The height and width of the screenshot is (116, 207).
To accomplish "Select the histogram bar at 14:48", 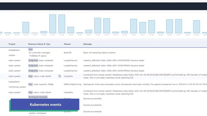I will tap(152, 26).
